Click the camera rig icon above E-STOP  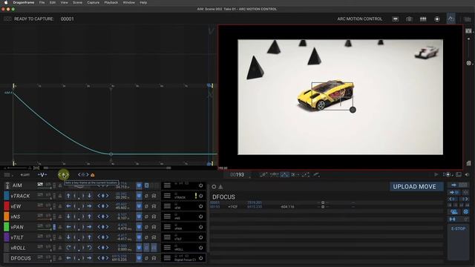pos(453,211)
